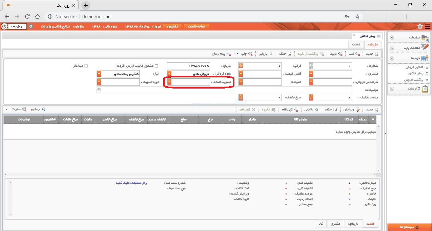Open the hamburger menu at top right
This screenshot has height=231, width=432.
(x=428, y=26)
